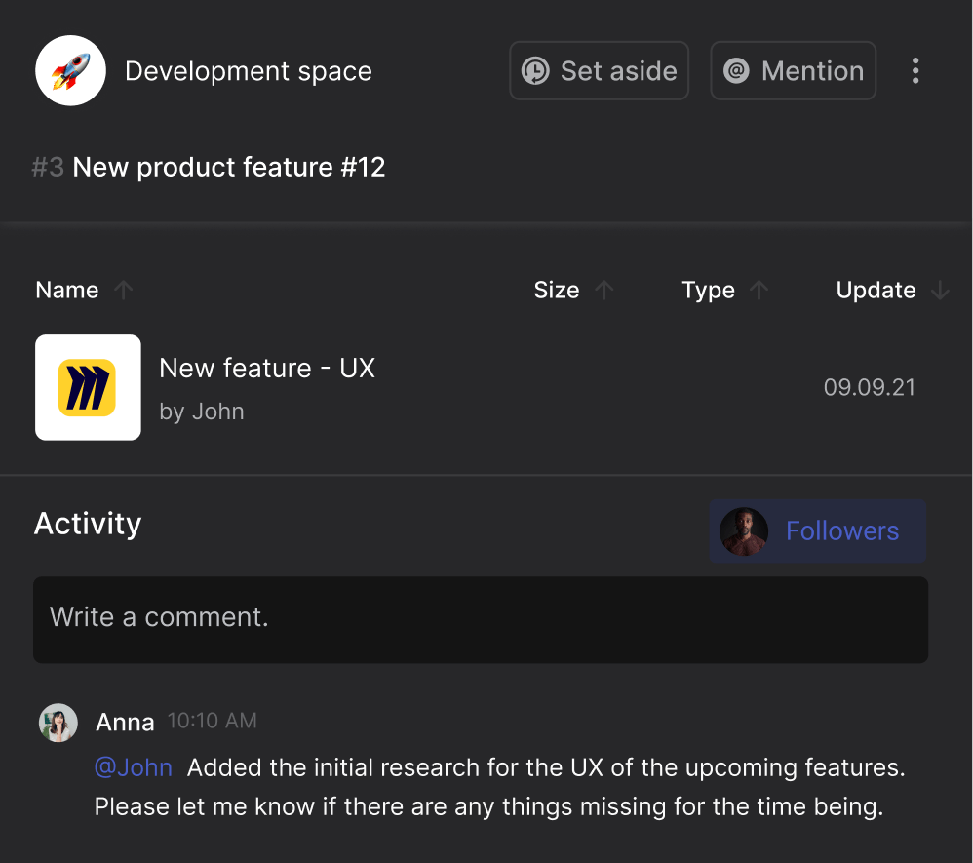Click the clock icon in Set aside
Viewport: 973px width, 863px height.
(x=535, y=71)
